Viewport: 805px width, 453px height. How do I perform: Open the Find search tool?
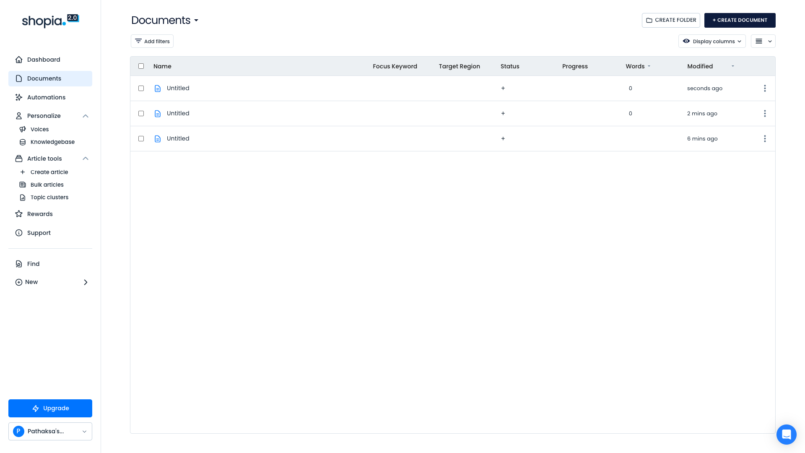point(33,264)
